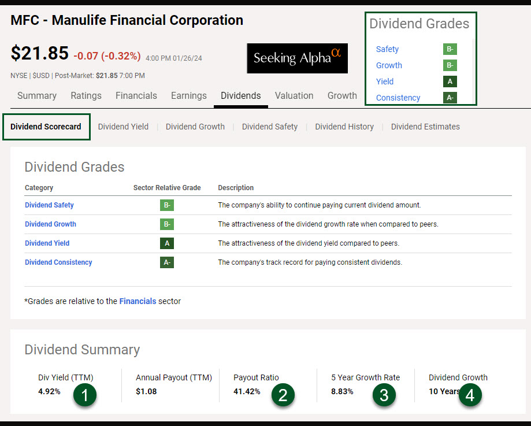Viewport: 531px width, 426px height.
Task: Open the Dividend History sub-tab
Action: [x=344, y=127]
